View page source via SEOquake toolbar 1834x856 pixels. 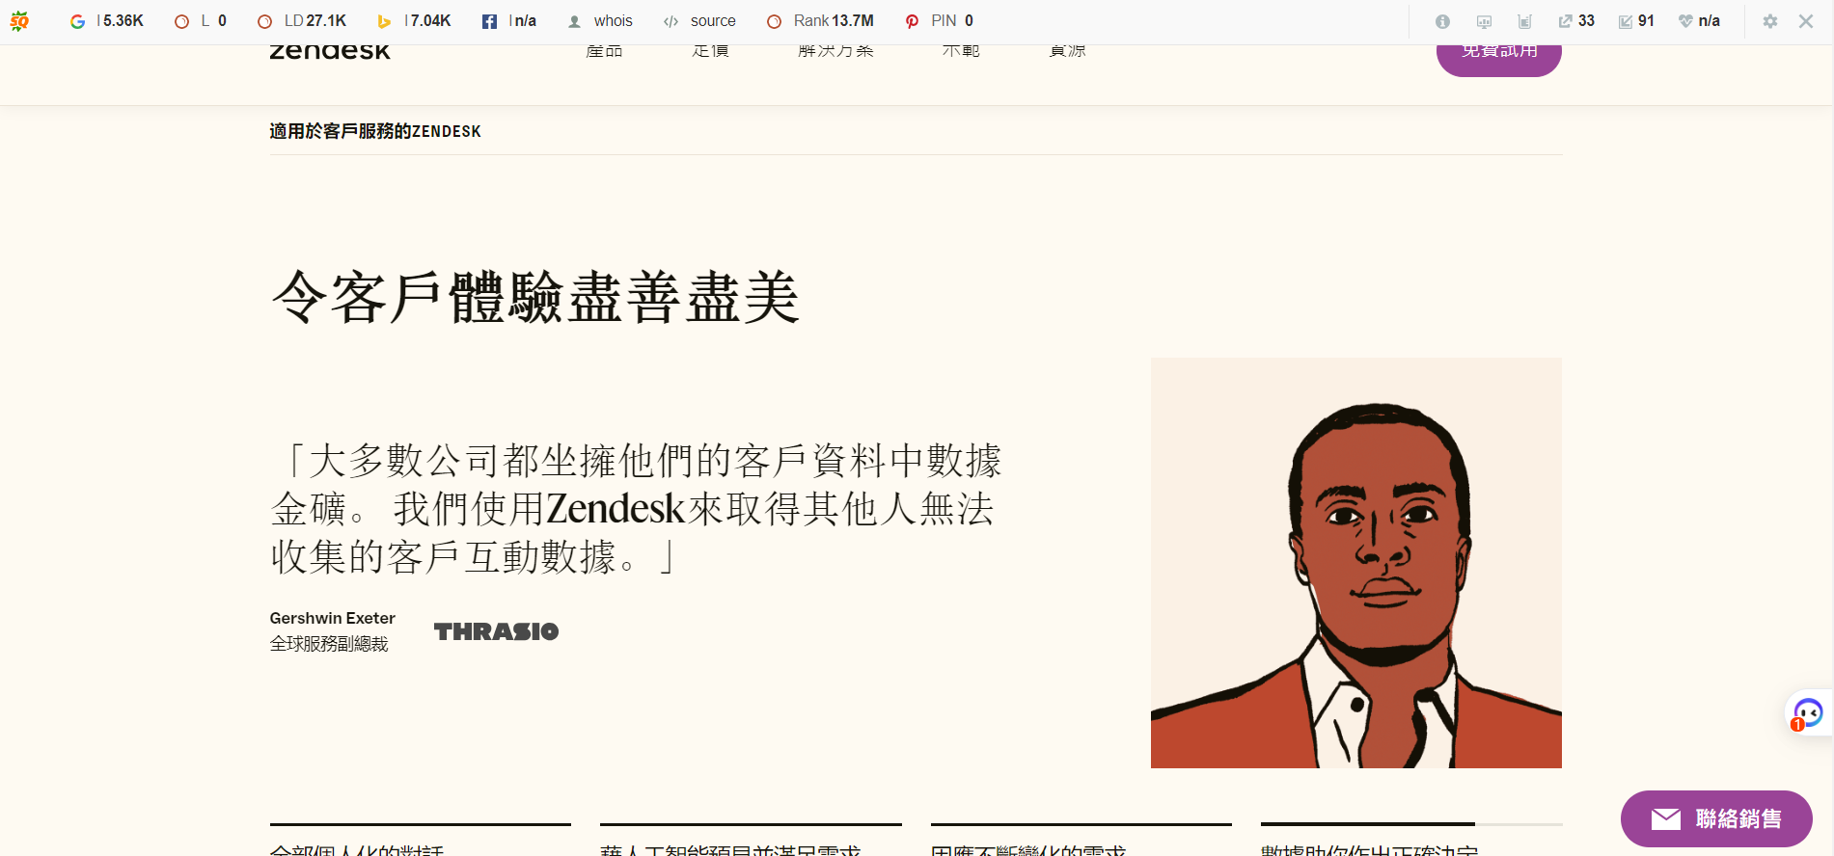700,21
